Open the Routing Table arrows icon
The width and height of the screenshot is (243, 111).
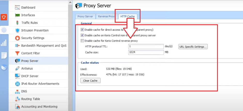pos(18,99)
